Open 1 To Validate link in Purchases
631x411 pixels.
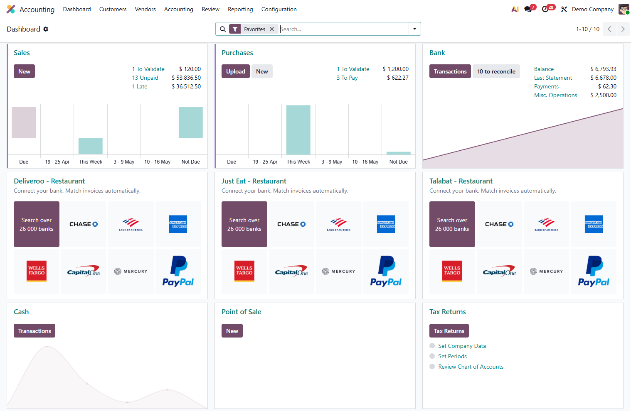pos(353,69)
